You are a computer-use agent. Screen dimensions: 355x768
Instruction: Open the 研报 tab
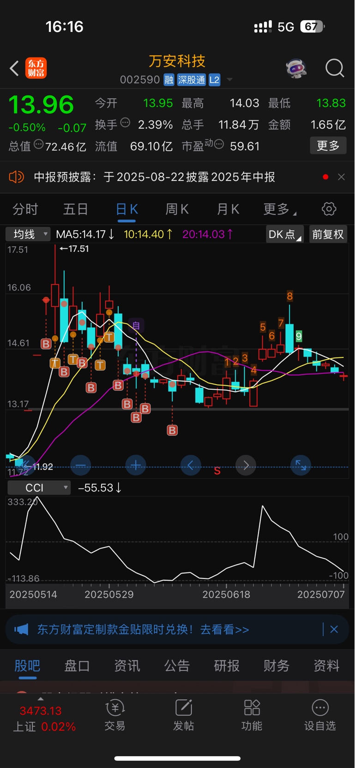(227, 666)
